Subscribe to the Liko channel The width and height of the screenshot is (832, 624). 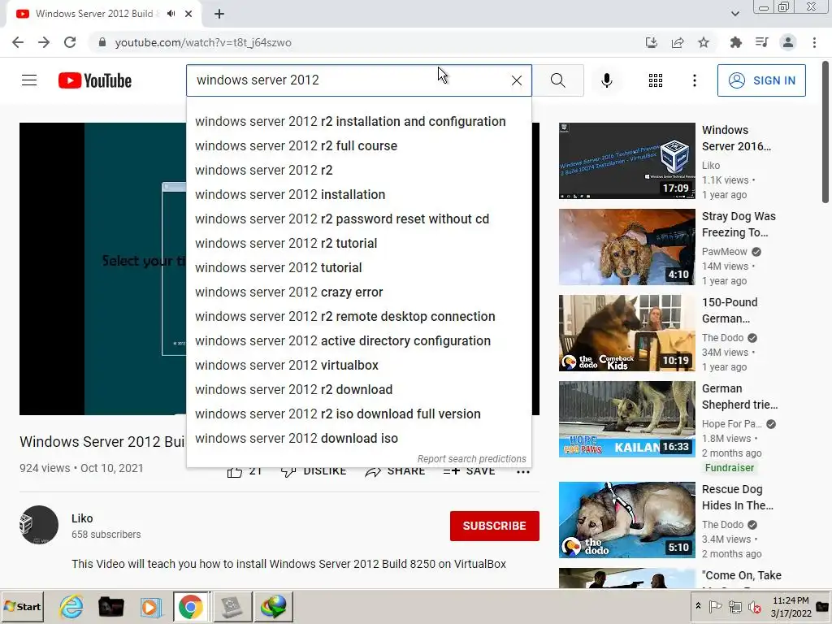click(x=495, y=526)
